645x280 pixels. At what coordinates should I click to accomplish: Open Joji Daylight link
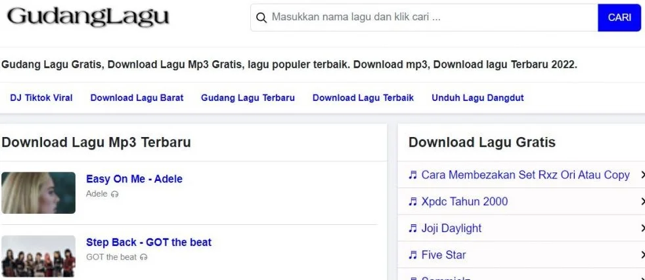click(451, 228)
